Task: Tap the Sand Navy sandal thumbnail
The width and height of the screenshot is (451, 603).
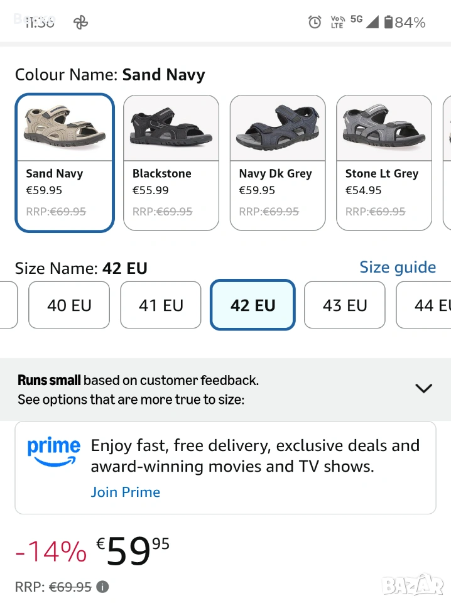Action: (65, 129)
